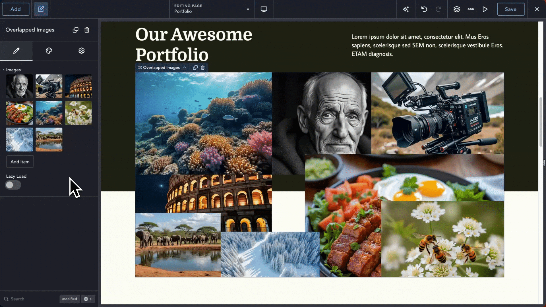Switch to the style palette tab
The image size is (546, 307).
(49, 51)
